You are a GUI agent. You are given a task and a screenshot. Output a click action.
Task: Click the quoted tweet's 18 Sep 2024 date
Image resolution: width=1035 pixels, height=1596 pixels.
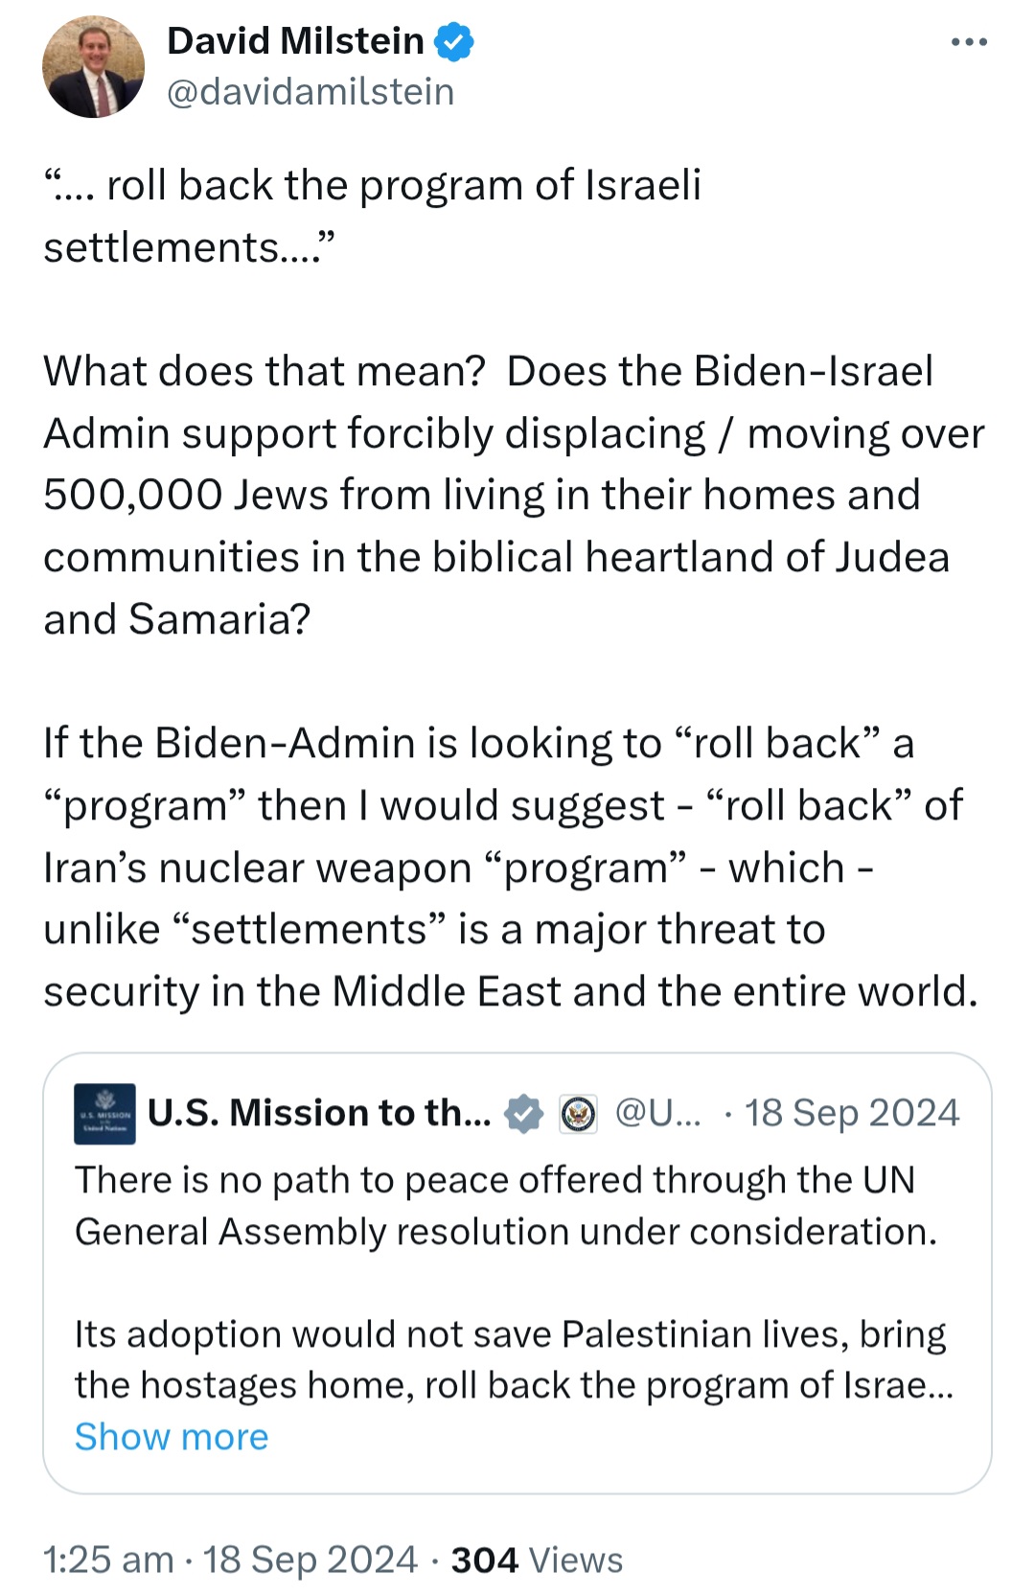[x=852, y=1113]
